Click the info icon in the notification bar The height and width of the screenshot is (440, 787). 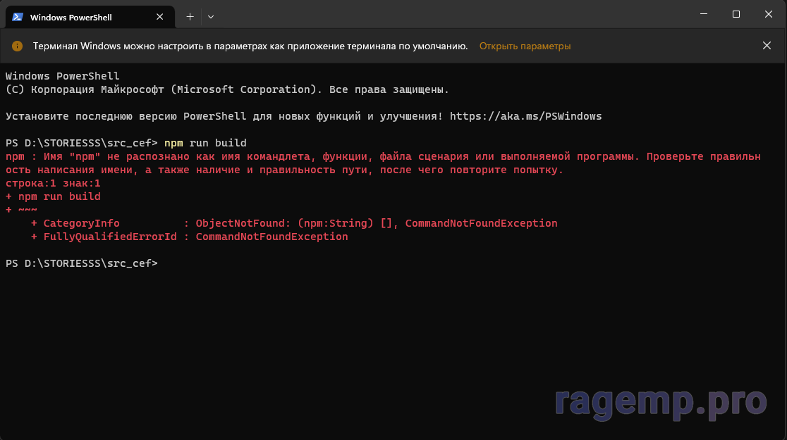18,46
